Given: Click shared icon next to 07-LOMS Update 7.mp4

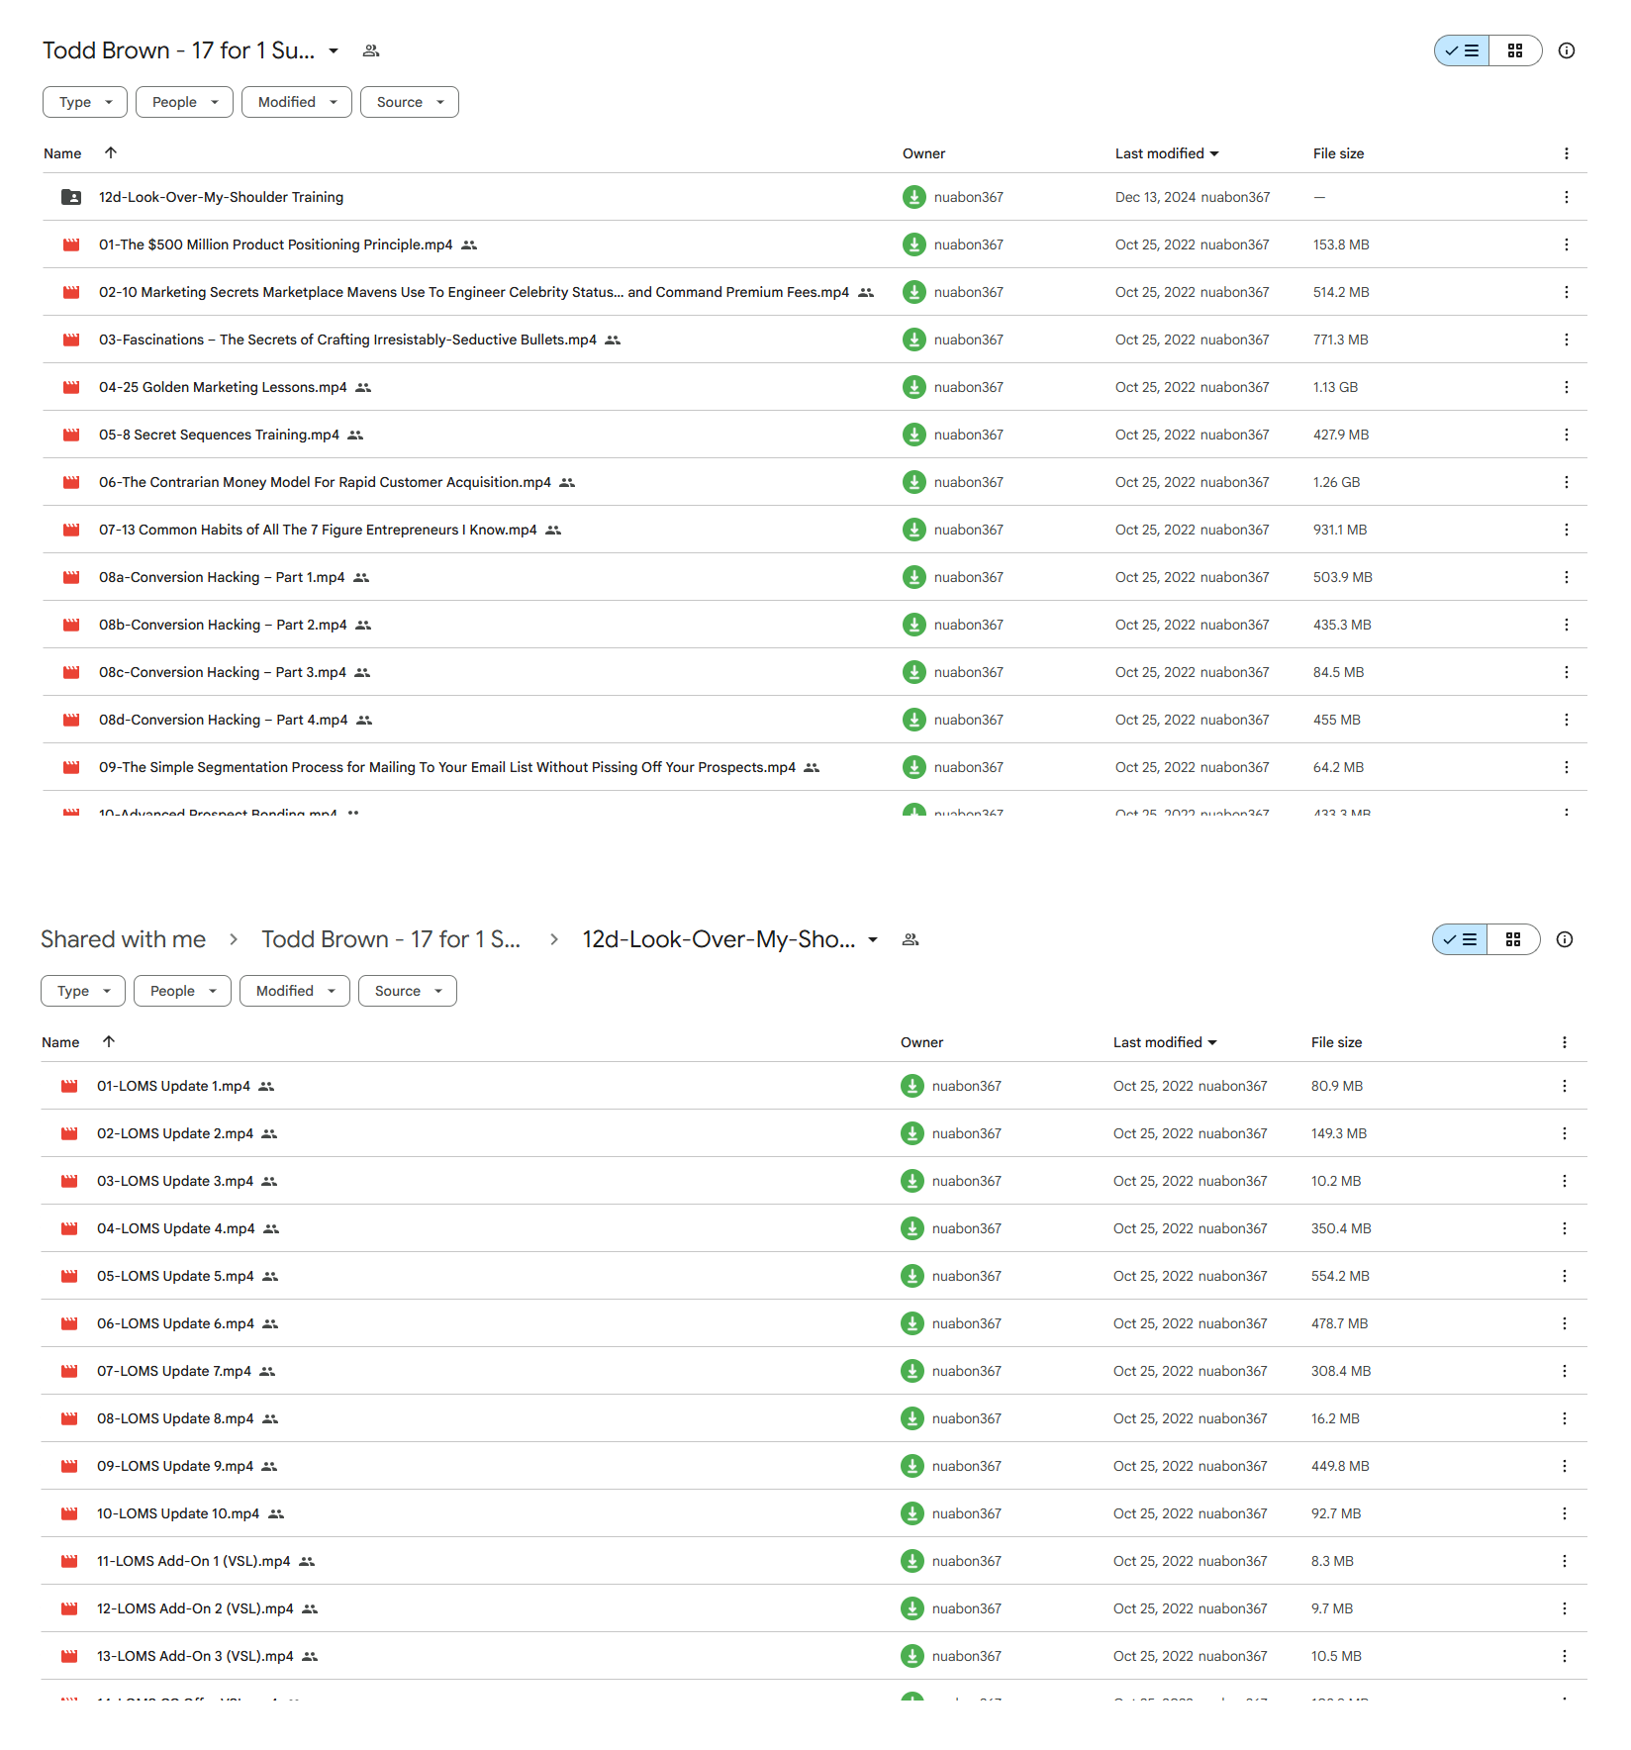Looking at the screenshot, I should point(267,1371).
